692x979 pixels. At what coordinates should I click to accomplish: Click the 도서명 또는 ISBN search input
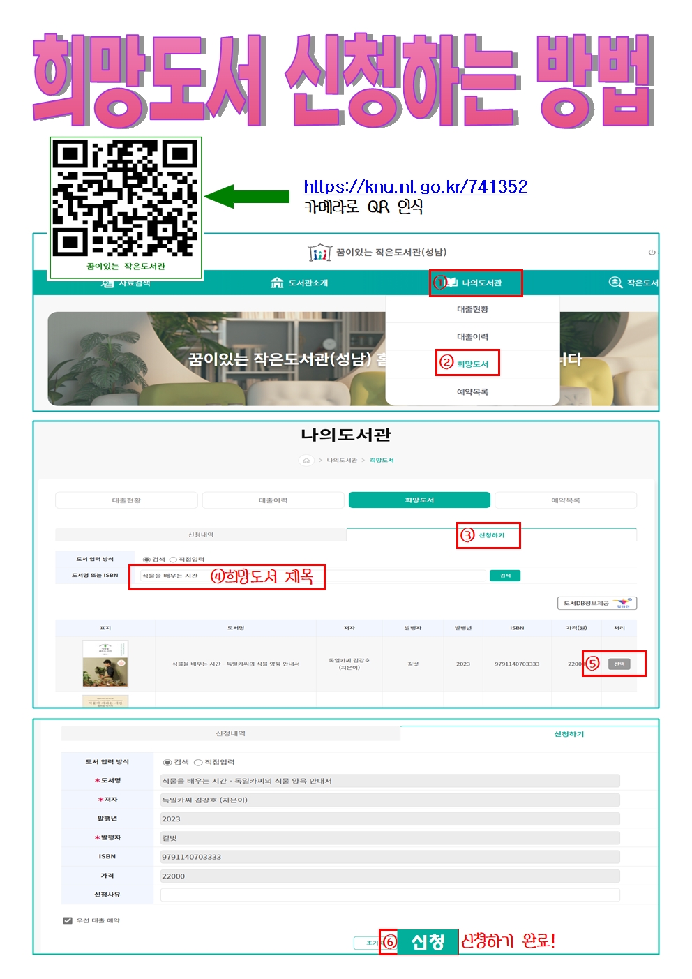[x=313, y=576]
